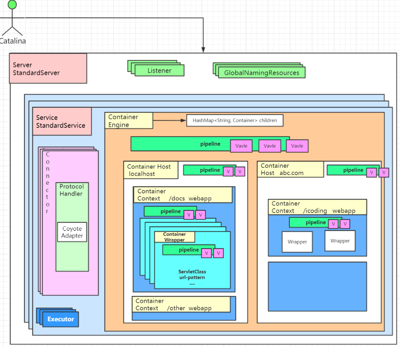The width and height of the screenshot is (400, 347).
Task: Select the Container Host localhost label
Action: [151, 170]
